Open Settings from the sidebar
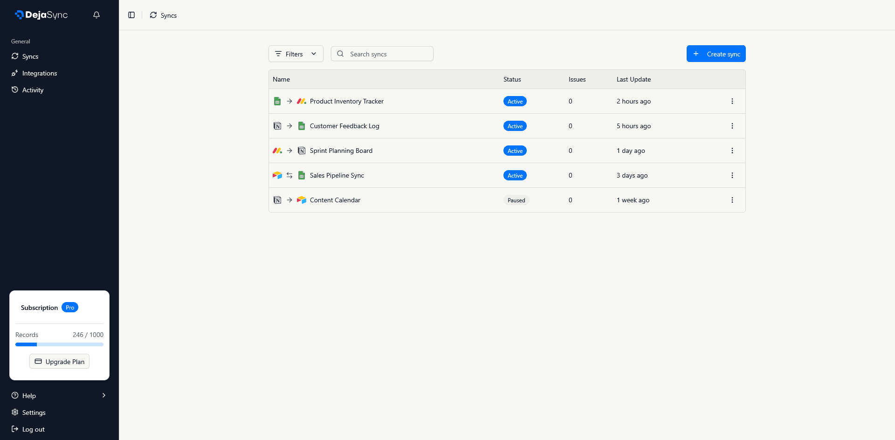The image size is (895, 440). pos(34,412)
